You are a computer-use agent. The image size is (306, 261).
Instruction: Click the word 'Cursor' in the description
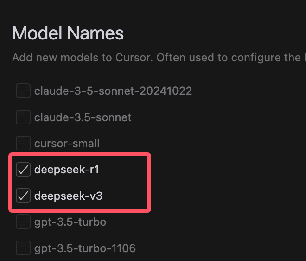pyautogui.click(x=135, y=58)
